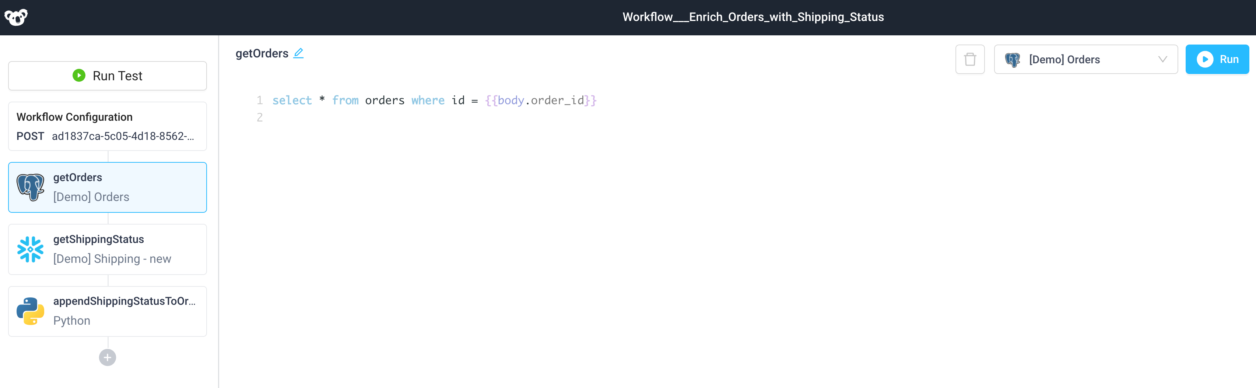The image size is (1256, 388).
Task: Select the appendShippingStatusToOr... Python step
Action: [107, 311]
